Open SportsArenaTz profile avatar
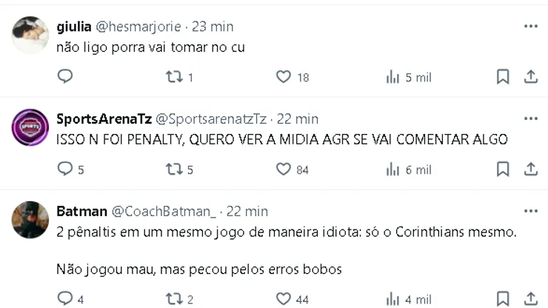This screenshot has height=308, width=548. pyautogui.click(x=30, y=127)
